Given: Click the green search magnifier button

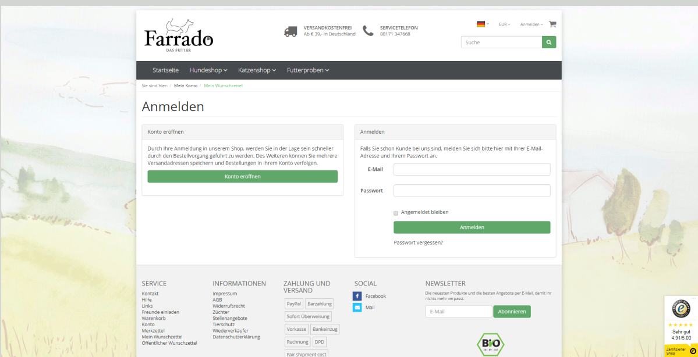Looking at the screenshot, I should [x=549, y=42].
